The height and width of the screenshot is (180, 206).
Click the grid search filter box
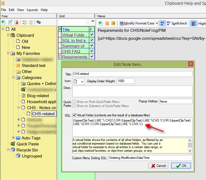click(x=72, y=22)
